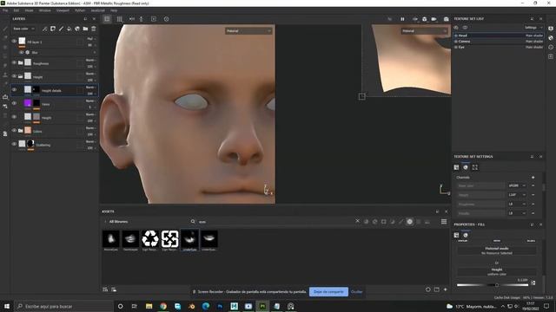
Task: Click the Ocultar link
Action: coord(357,292)
